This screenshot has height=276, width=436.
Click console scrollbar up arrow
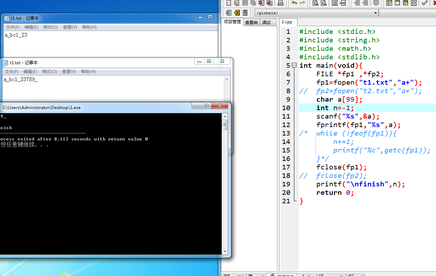225,116
